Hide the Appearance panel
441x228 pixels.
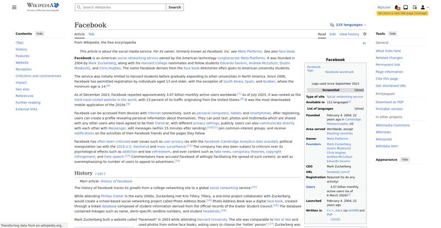coord(405,159)
